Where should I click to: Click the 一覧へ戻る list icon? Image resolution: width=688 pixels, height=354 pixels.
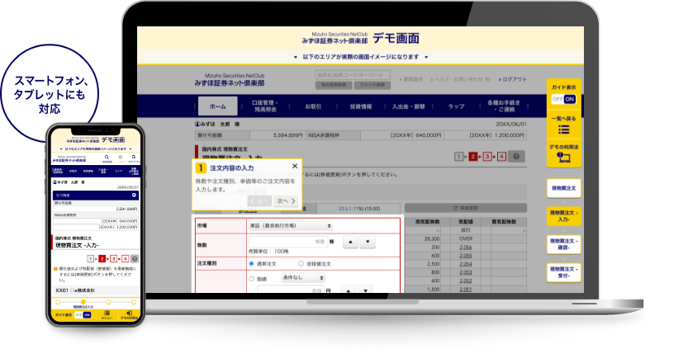pyautogui.click(x=564, y=130)
